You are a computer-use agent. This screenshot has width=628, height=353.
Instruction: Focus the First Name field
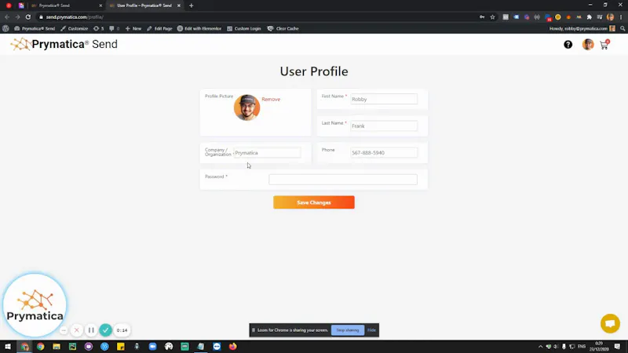pyautogui.click(x=384, y=99)
